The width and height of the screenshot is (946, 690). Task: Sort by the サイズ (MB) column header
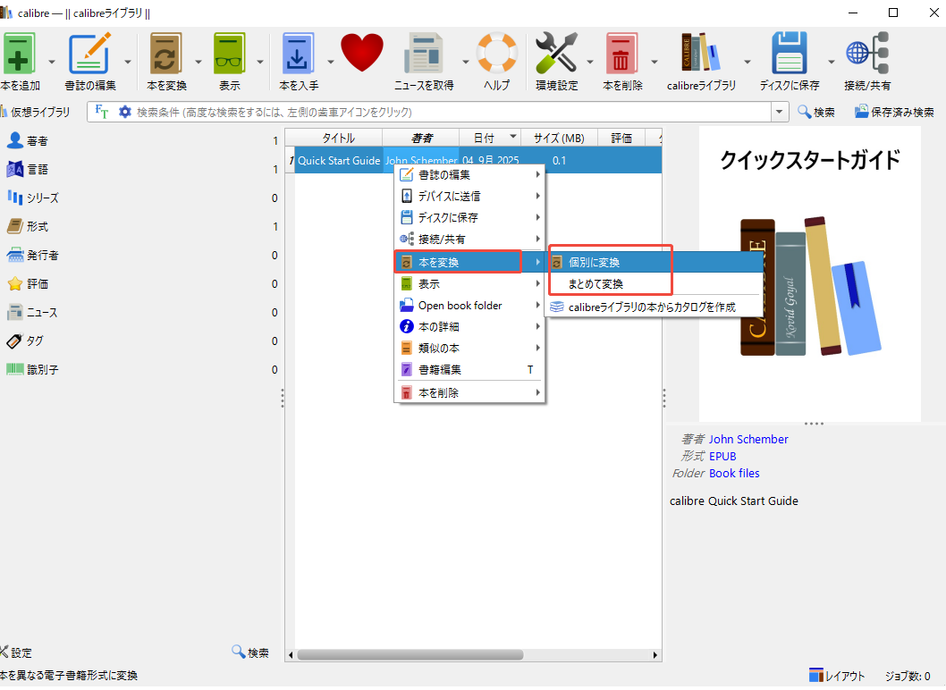tap(559, 139)
